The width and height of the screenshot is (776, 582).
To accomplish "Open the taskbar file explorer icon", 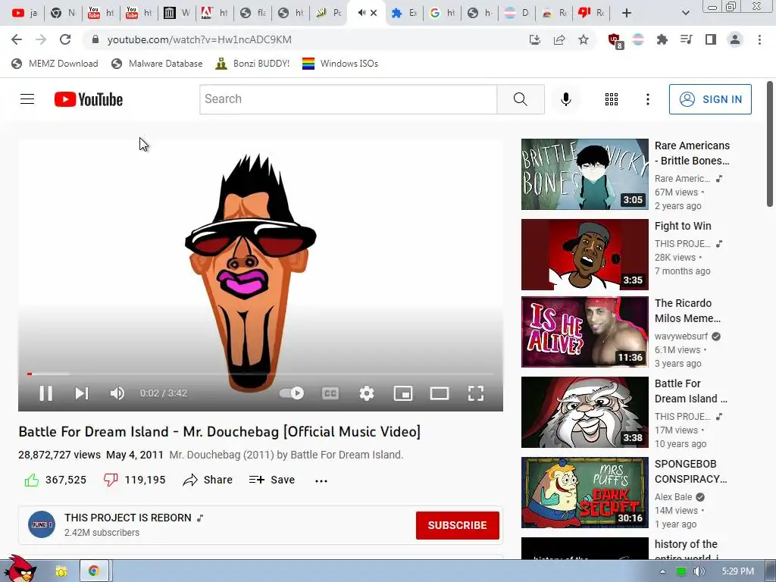I will click(x=61, y=571).
